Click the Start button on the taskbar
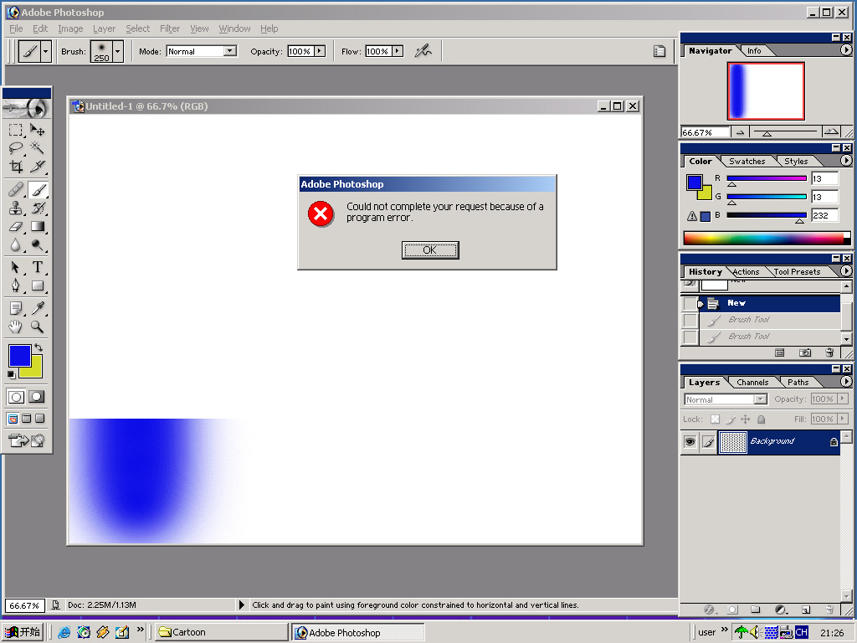857x643 pixels. coord(23,632)
